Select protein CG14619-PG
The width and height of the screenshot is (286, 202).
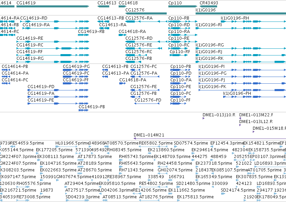click(x=76, y=70)
